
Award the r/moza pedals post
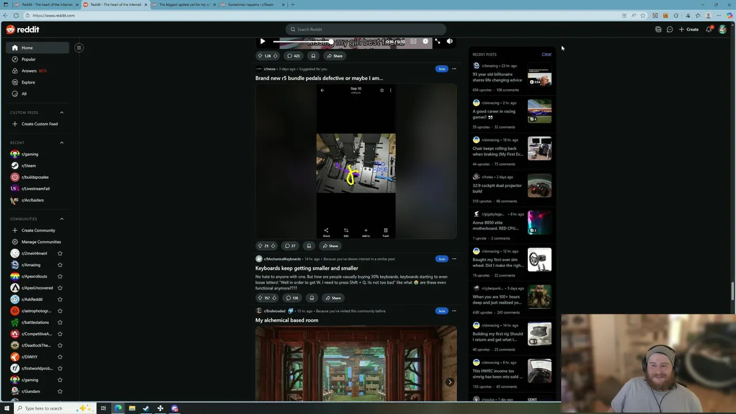click(309, 246)
